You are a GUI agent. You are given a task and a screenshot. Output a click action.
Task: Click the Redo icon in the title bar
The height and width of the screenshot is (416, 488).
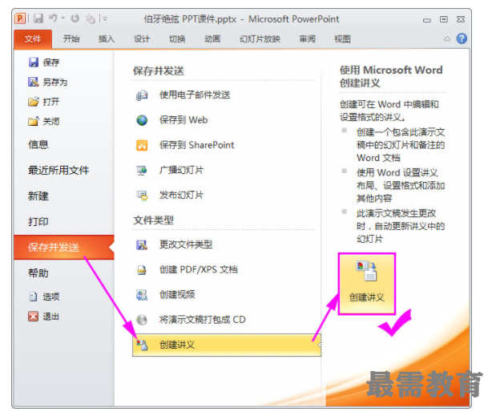[75, 18]
